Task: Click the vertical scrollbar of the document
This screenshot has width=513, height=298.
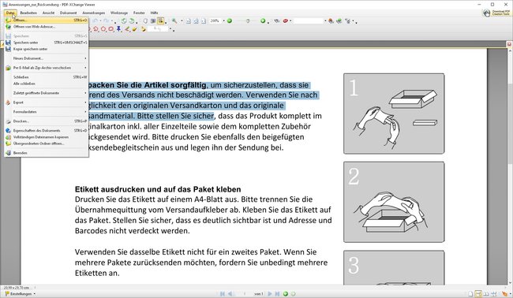Action: 510,166
